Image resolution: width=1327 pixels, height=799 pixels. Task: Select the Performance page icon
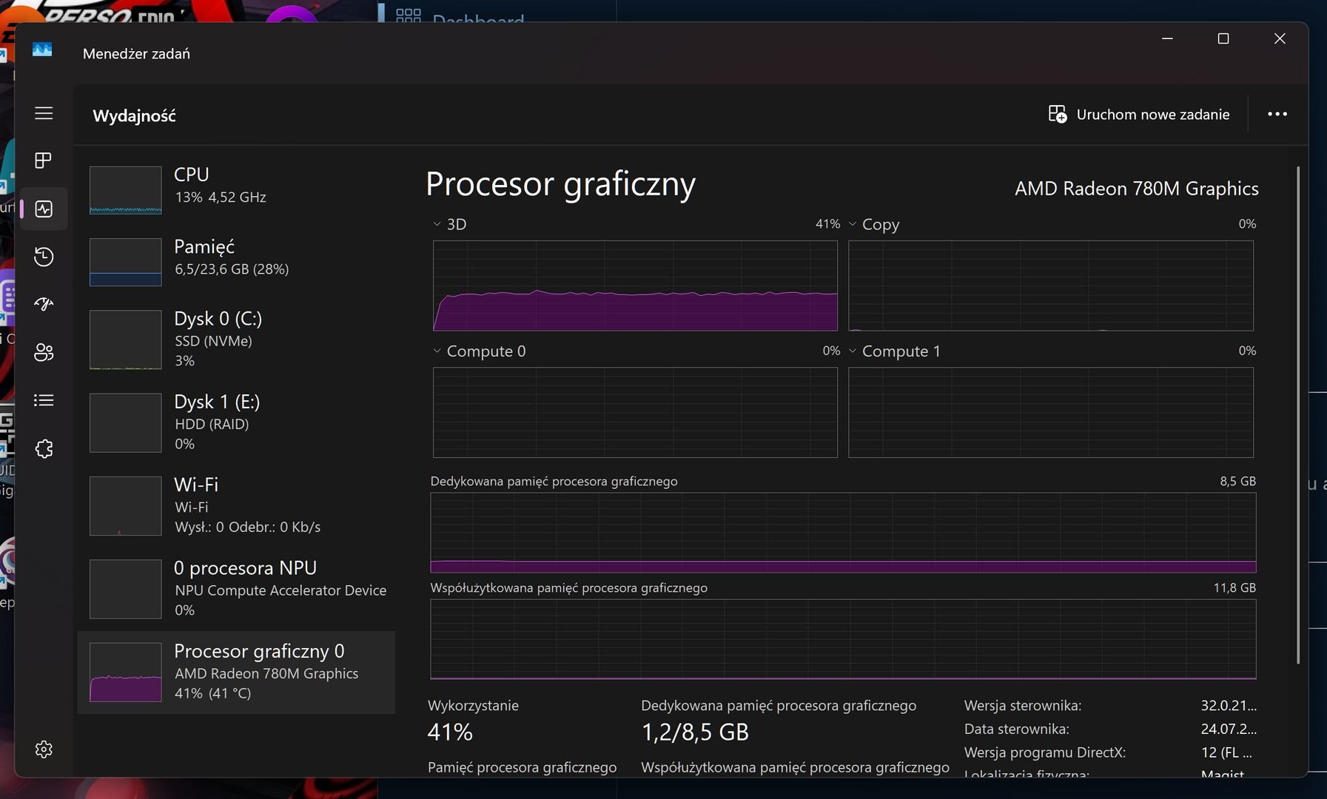44,209
